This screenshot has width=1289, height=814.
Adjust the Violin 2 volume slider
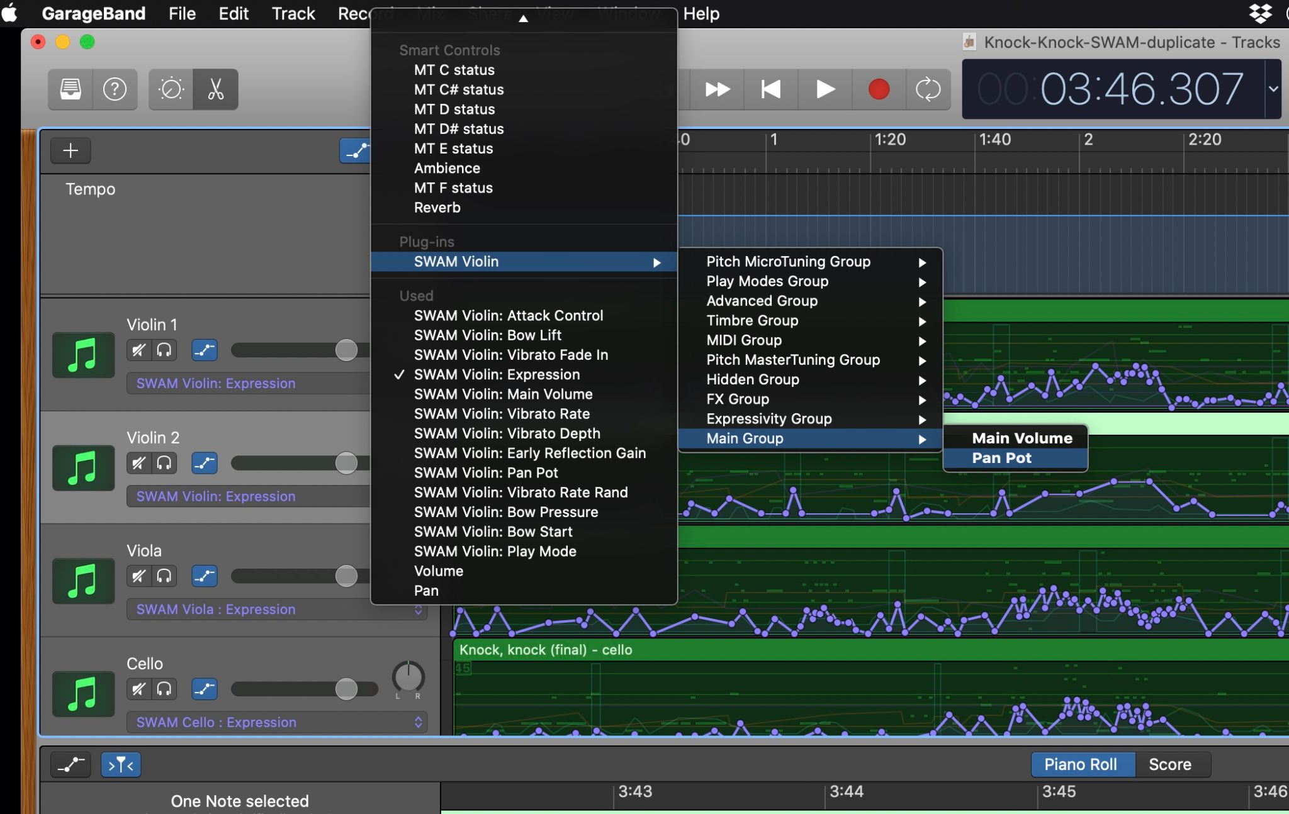tap(346, 463)
